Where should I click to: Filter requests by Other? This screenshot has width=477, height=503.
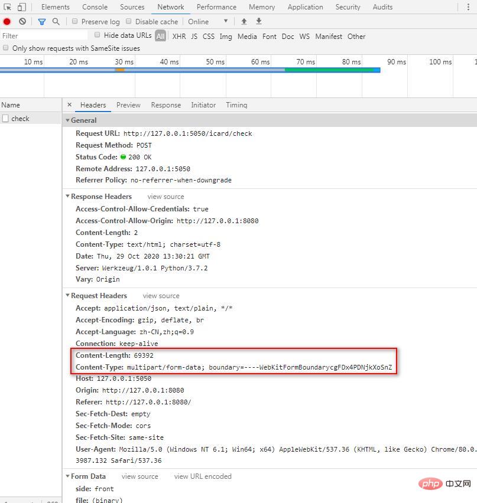pyautogui.click(x=356, y=36)
